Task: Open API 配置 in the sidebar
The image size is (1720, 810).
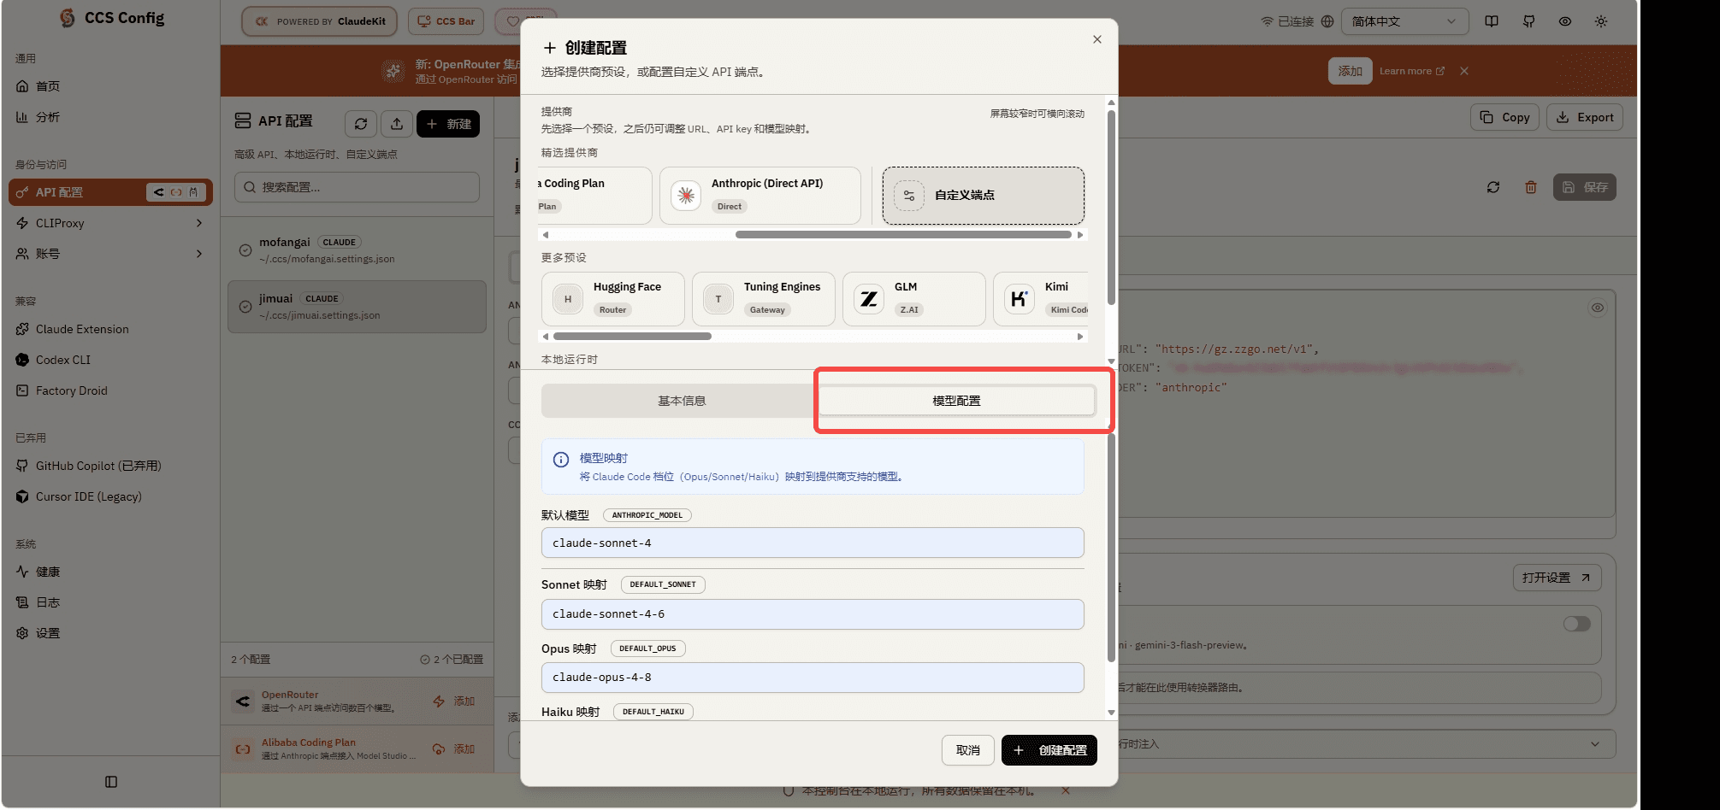Action: [110, 192]
